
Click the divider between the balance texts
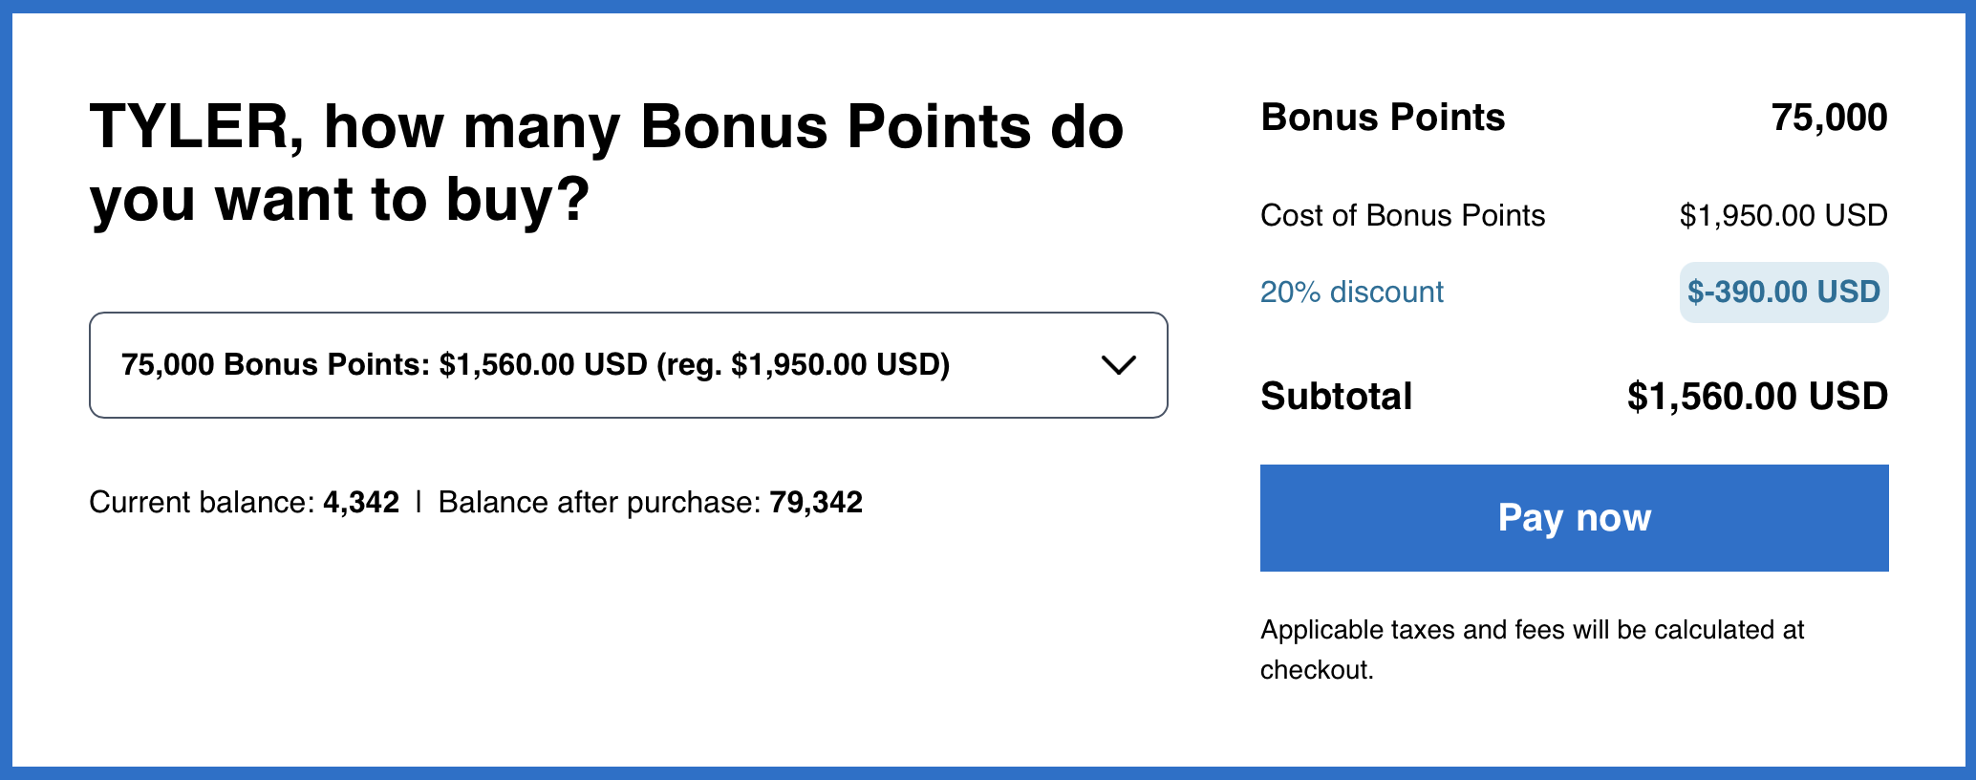click(x=419, y=502)
